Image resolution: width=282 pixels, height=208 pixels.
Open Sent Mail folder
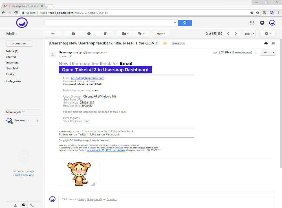pyautogui.click(x=12, y=68)
